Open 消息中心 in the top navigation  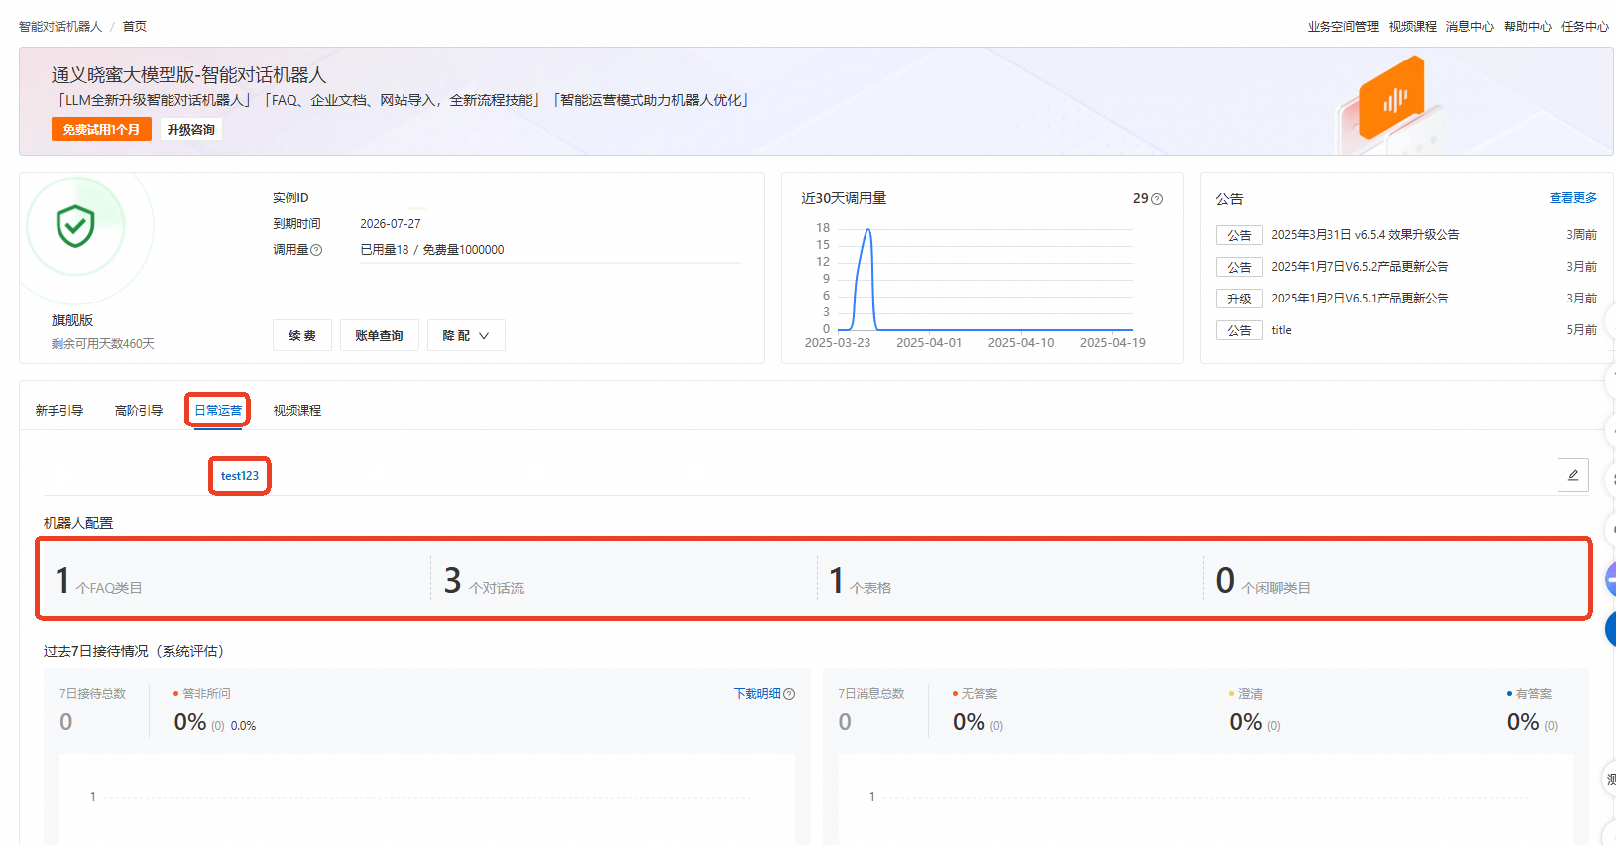tap(1469, 27)
